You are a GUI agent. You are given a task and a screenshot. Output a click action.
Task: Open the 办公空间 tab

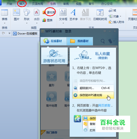pyautogui.click(x=107, y=4)
